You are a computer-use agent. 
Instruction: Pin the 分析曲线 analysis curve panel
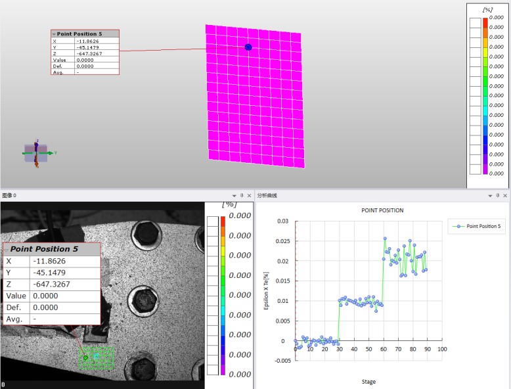pyautogui.click(x=498, y=195)
